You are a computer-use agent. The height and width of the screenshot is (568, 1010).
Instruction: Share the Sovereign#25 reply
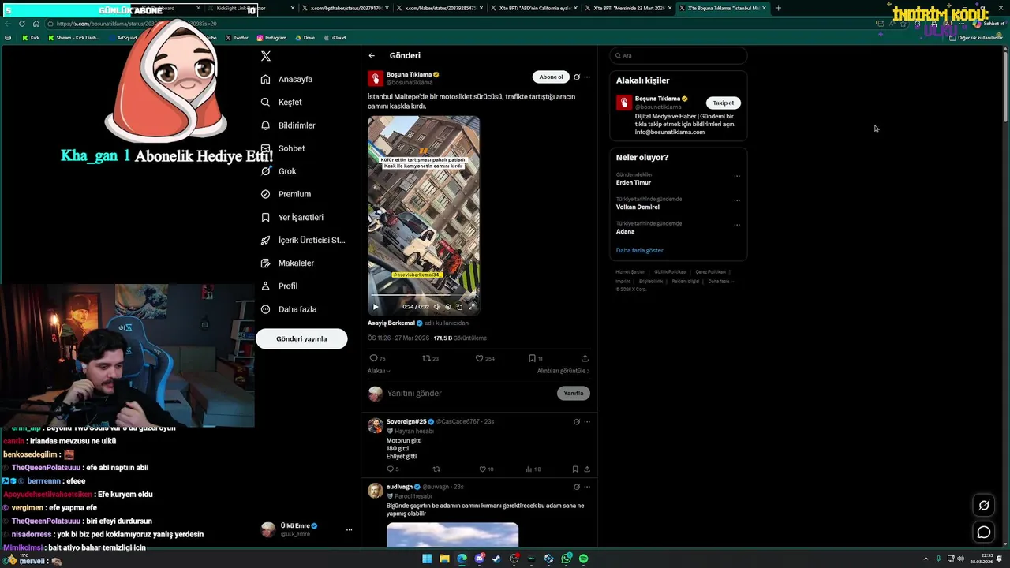point(586,469)
